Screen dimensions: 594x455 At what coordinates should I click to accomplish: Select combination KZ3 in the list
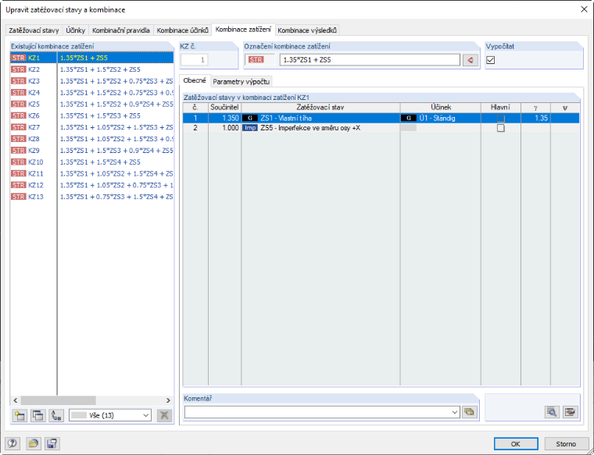tap(92, 81)
